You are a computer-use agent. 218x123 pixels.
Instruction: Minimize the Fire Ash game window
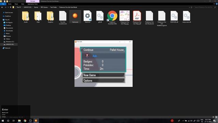pyautogui.click(x=120, y=42)
